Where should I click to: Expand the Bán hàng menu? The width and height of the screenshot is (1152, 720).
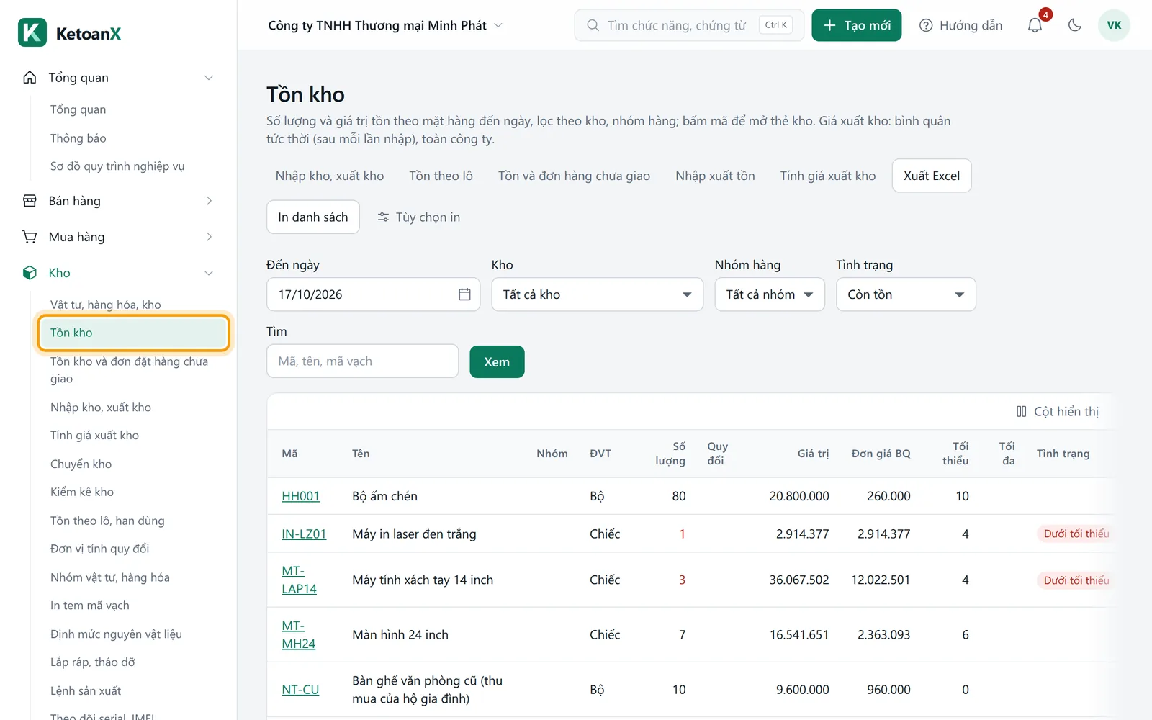pos(119,201)
